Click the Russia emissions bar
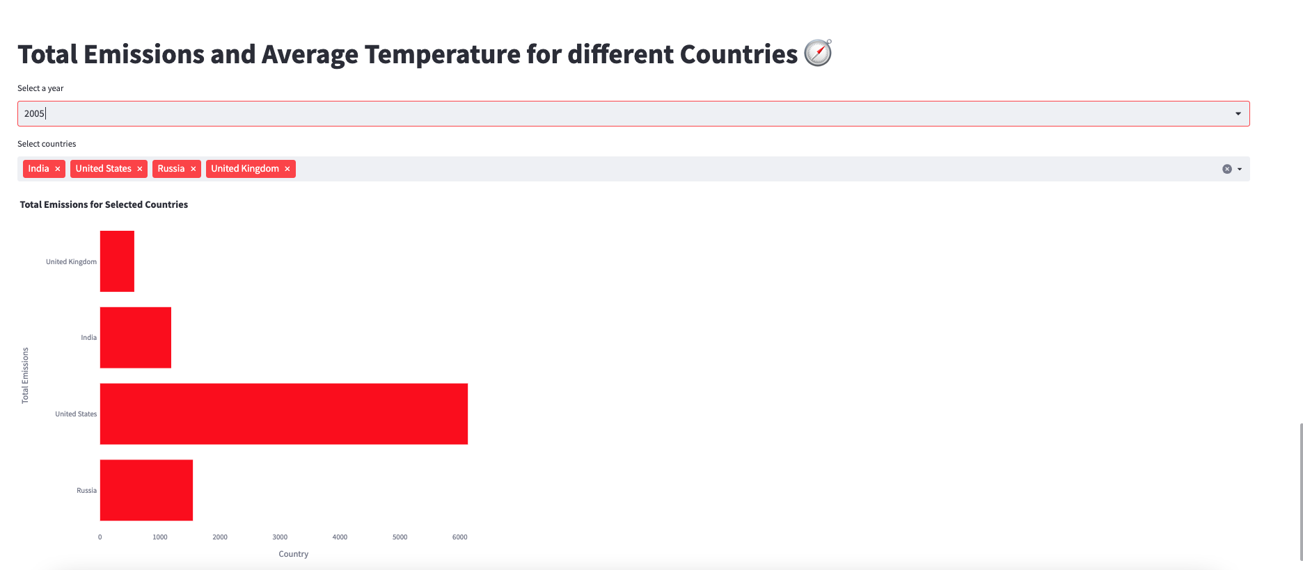 click(146, 490)
